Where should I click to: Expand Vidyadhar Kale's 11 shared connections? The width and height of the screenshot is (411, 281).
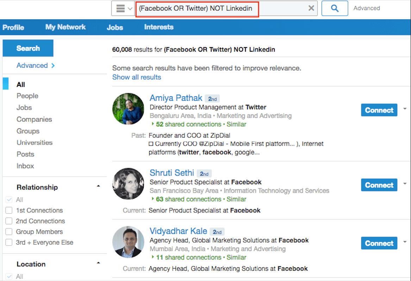[x=187, y=257]
